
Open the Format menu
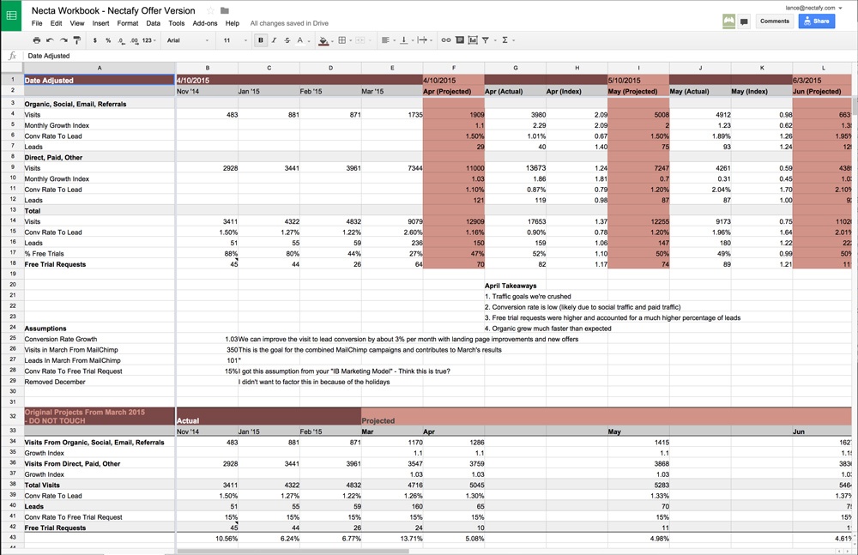pyautogui.click(x=128, y=23)
